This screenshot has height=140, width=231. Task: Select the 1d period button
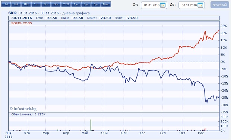tap(6, 4)
